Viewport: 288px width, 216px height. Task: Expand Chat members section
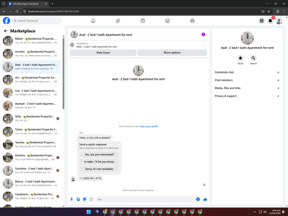point(247,80)
